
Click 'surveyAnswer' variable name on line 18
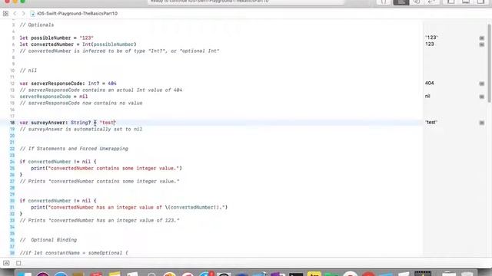pos(48,123)
